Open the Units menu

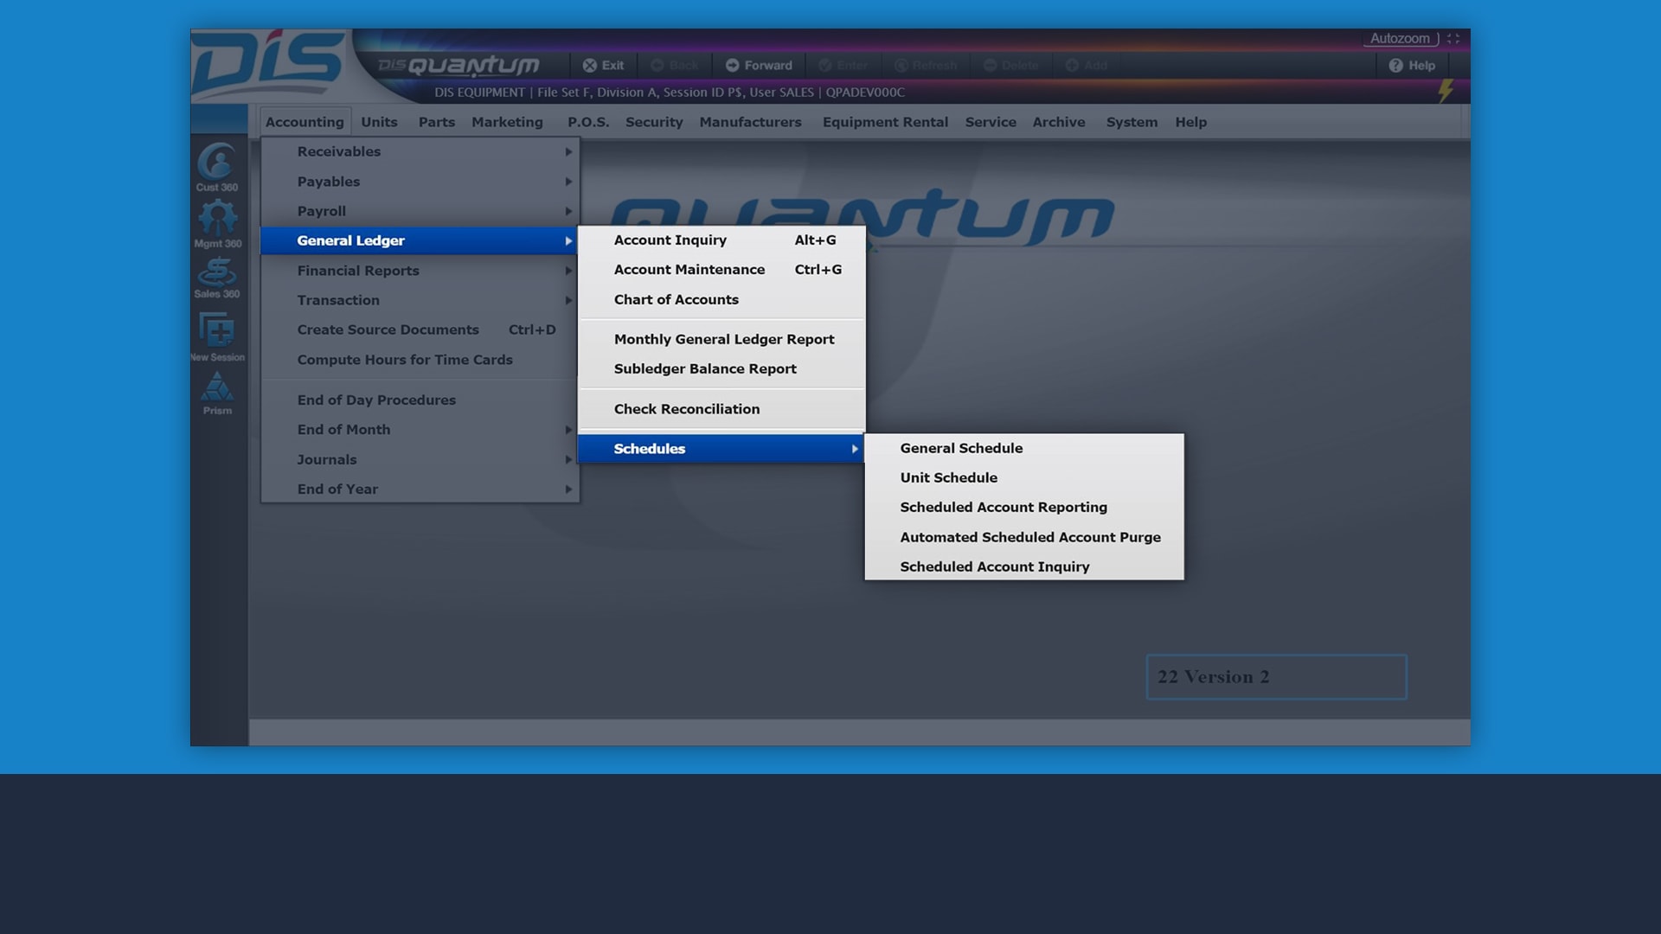pos(379,122)
